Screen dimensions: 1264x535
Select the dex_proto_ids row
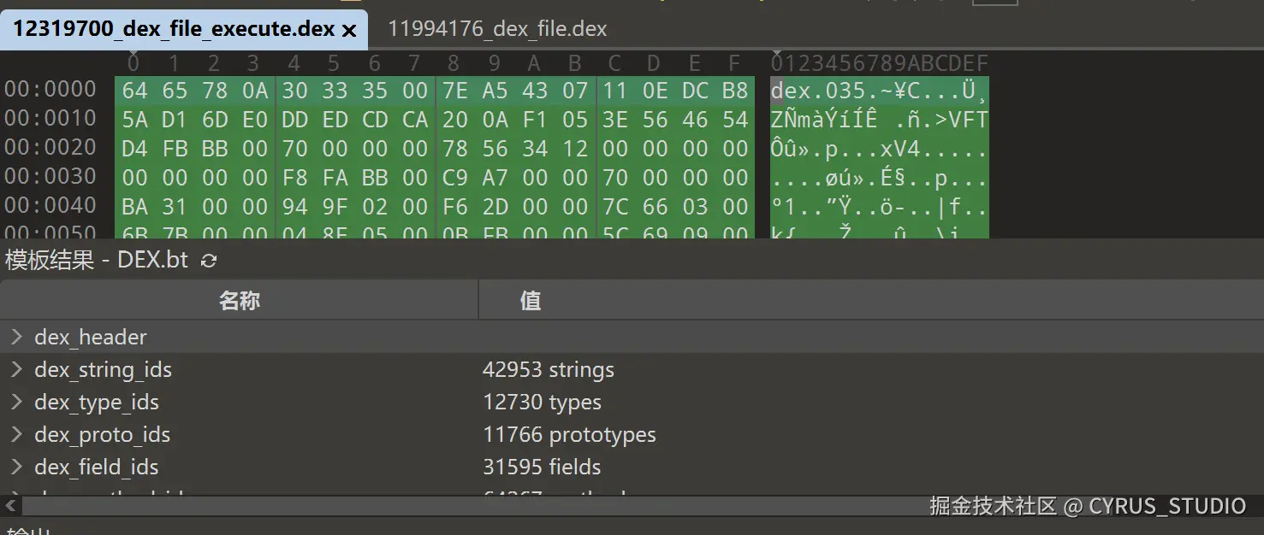click(x=632, y=434)
